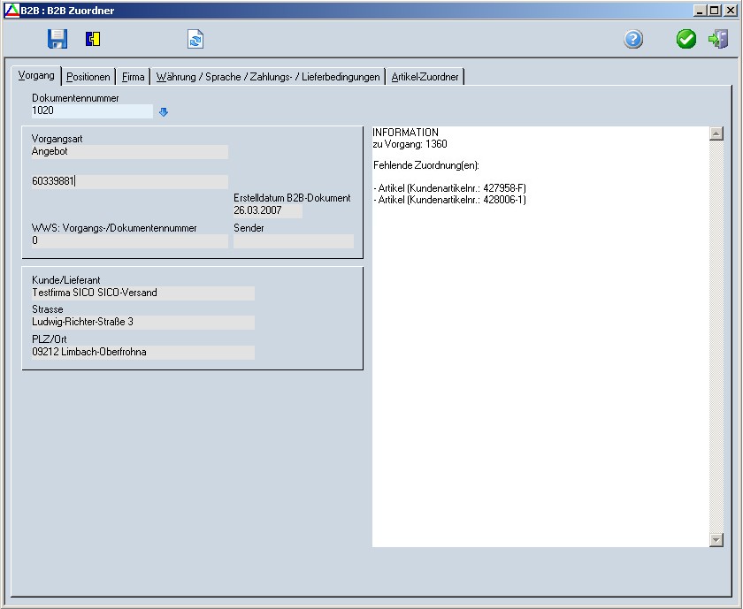
Task: Select the Vorgang tab
Action: [36, 76]
